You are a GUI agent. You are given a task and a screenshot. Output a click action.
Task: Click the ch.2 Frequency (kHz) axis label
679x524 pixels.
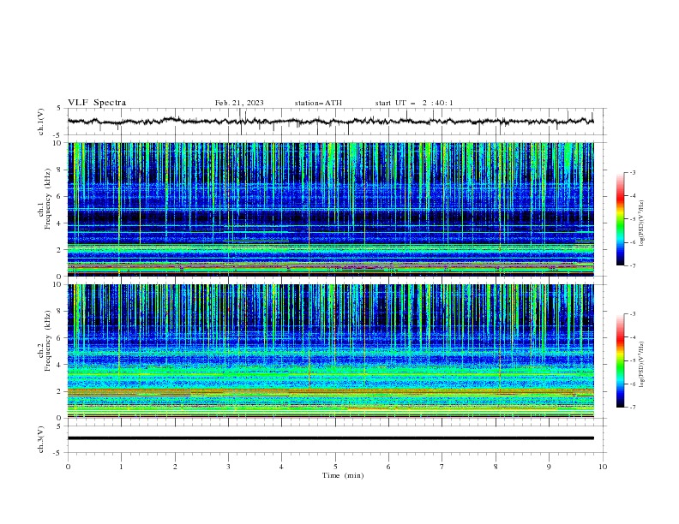click(x=45, y=341)
